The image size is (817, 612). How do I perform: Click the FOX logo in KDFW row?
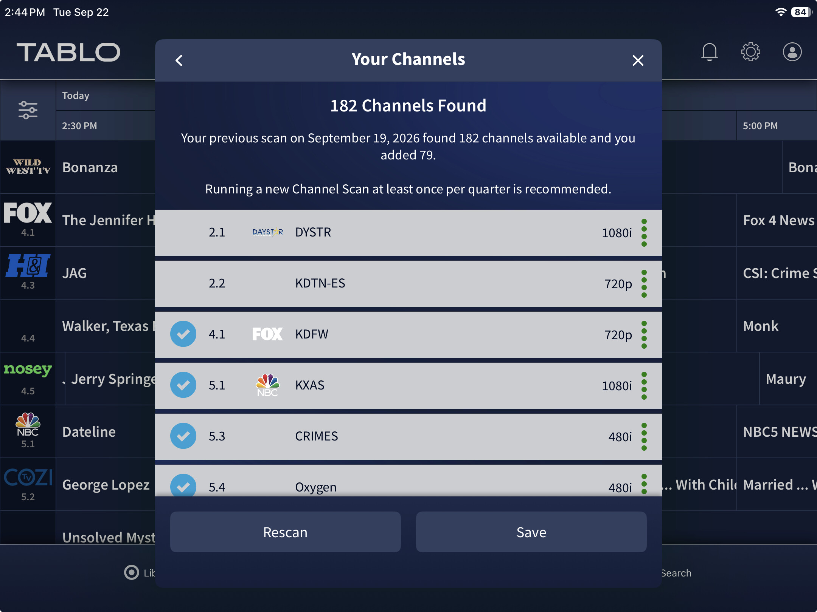[267, 334]
